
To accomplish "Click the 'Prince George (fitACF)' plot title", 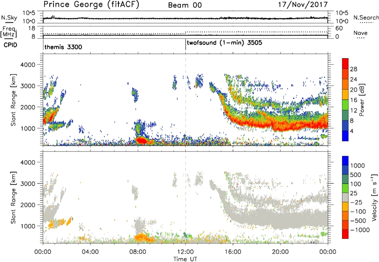I will click(x=91, y=5).
